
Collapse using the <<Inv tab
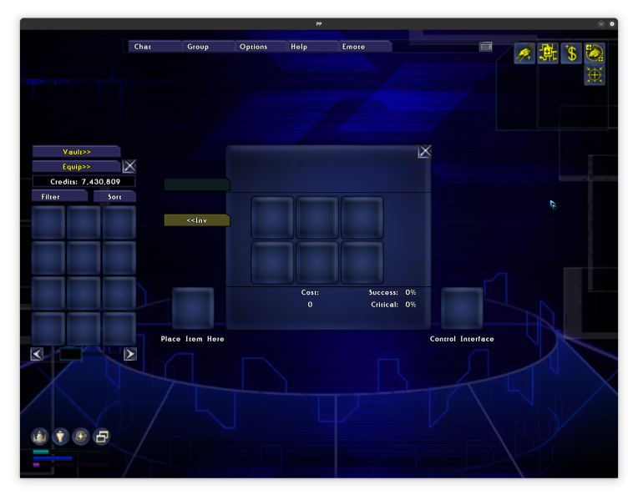tap(196, 220)
